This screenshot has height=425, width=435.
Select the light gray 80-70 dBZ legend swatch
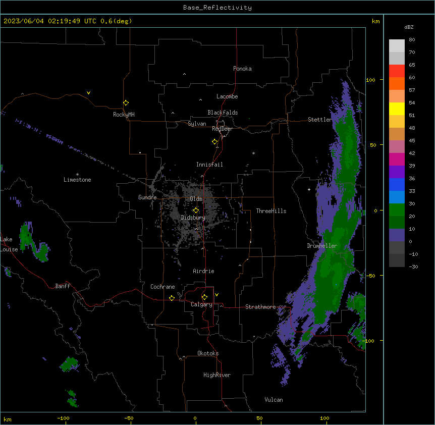tap(397, 45)
